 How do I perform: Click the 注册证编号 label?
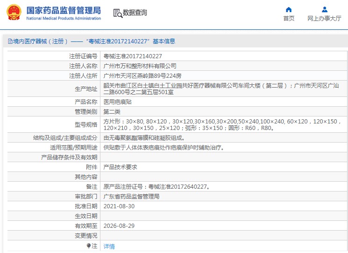click(x=83, y=56)
